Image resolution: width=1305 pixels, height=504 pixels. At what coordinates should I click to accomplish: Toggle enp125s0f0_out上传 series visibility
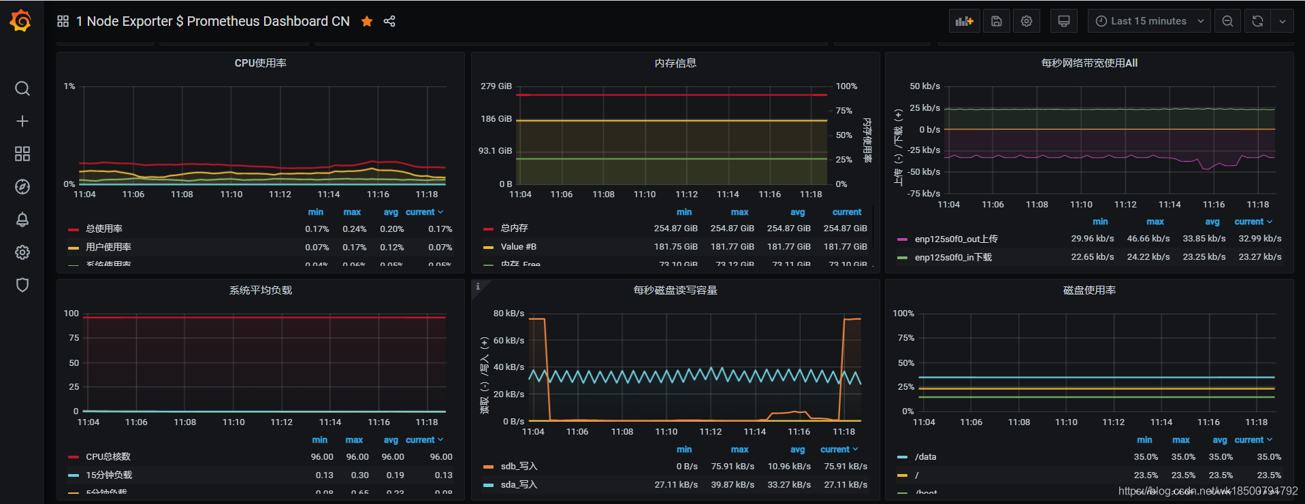(956, 239)
